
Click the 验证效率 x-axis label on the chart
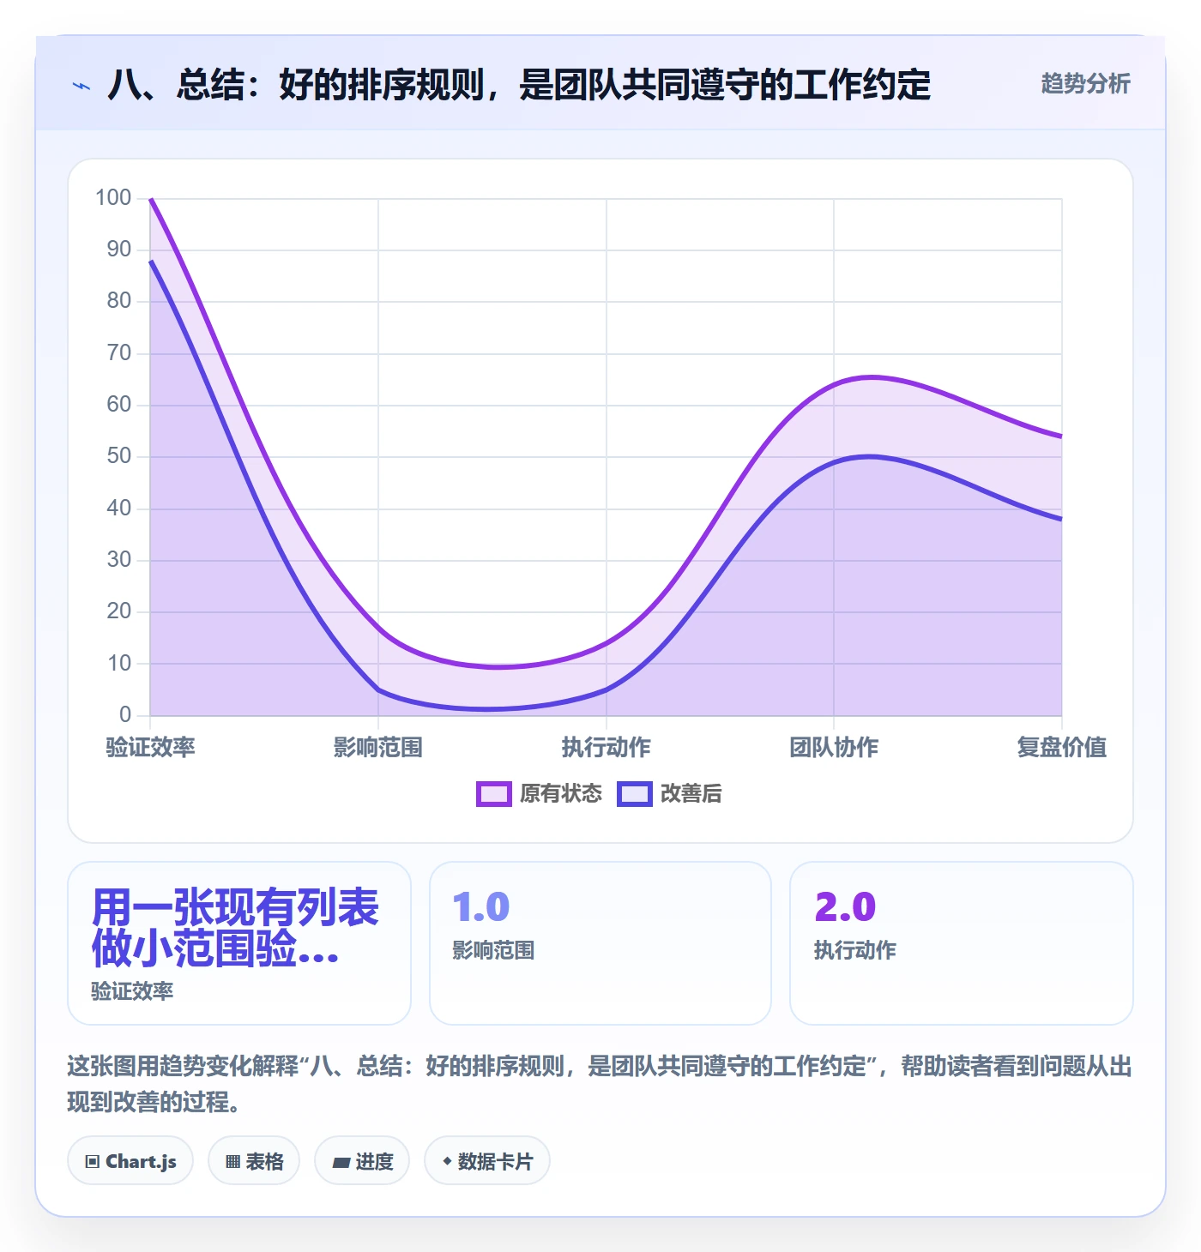click(x=150, y=747)
